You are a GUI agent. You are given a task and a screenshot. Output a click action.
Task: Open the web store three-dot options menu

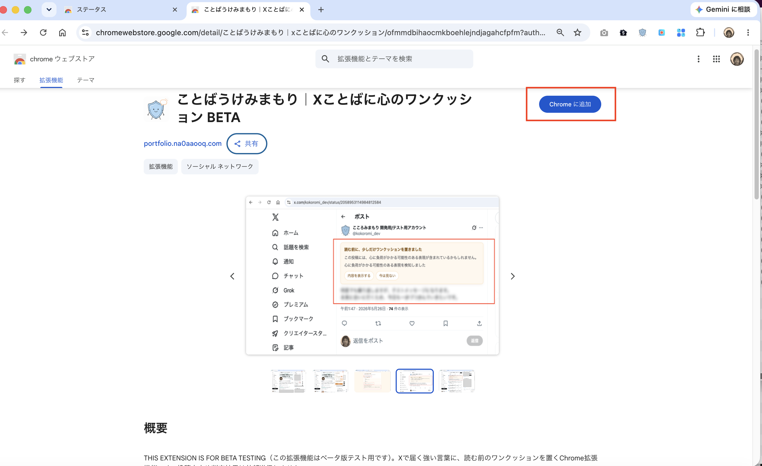click(x=698, y=59)
